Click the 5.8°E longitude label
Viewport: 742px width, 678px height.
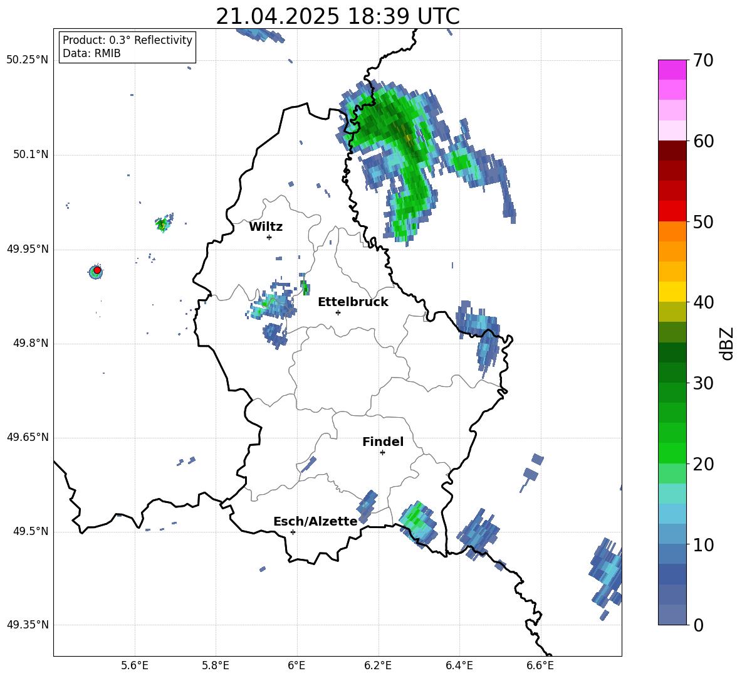[216, 665]
